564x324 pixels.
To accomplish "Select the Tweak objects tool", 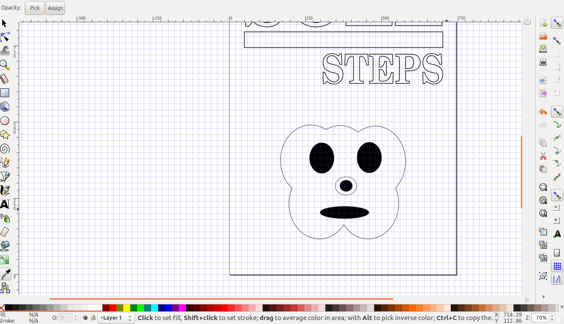I will click(x=5, y=51).
